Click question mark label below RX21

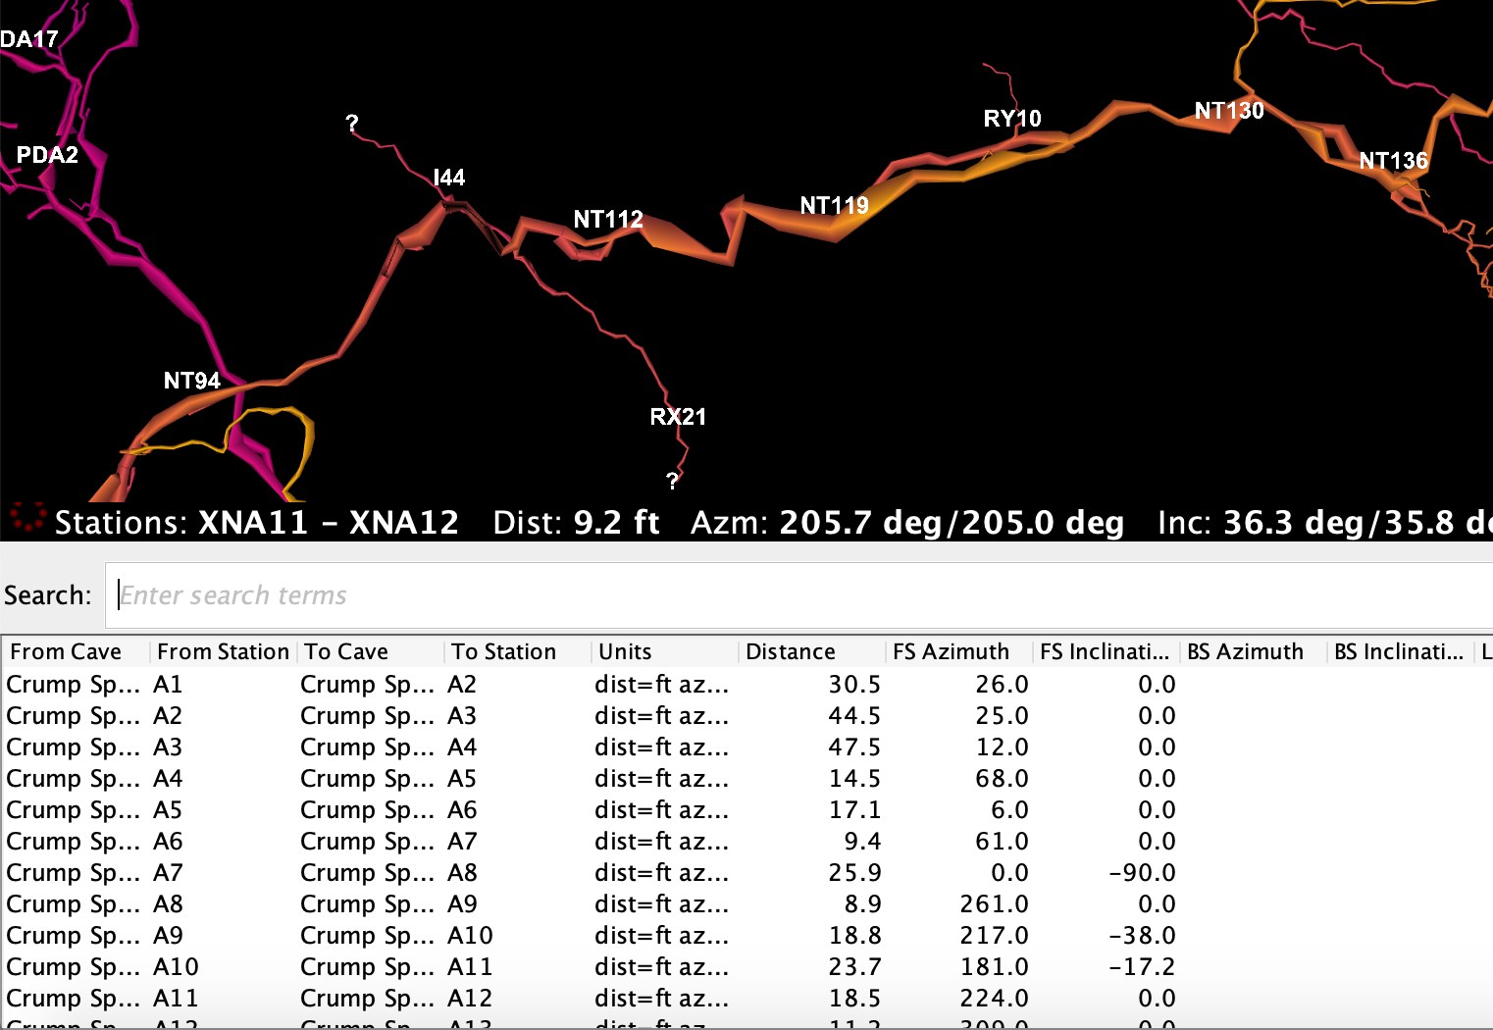(x=672, y=481)
